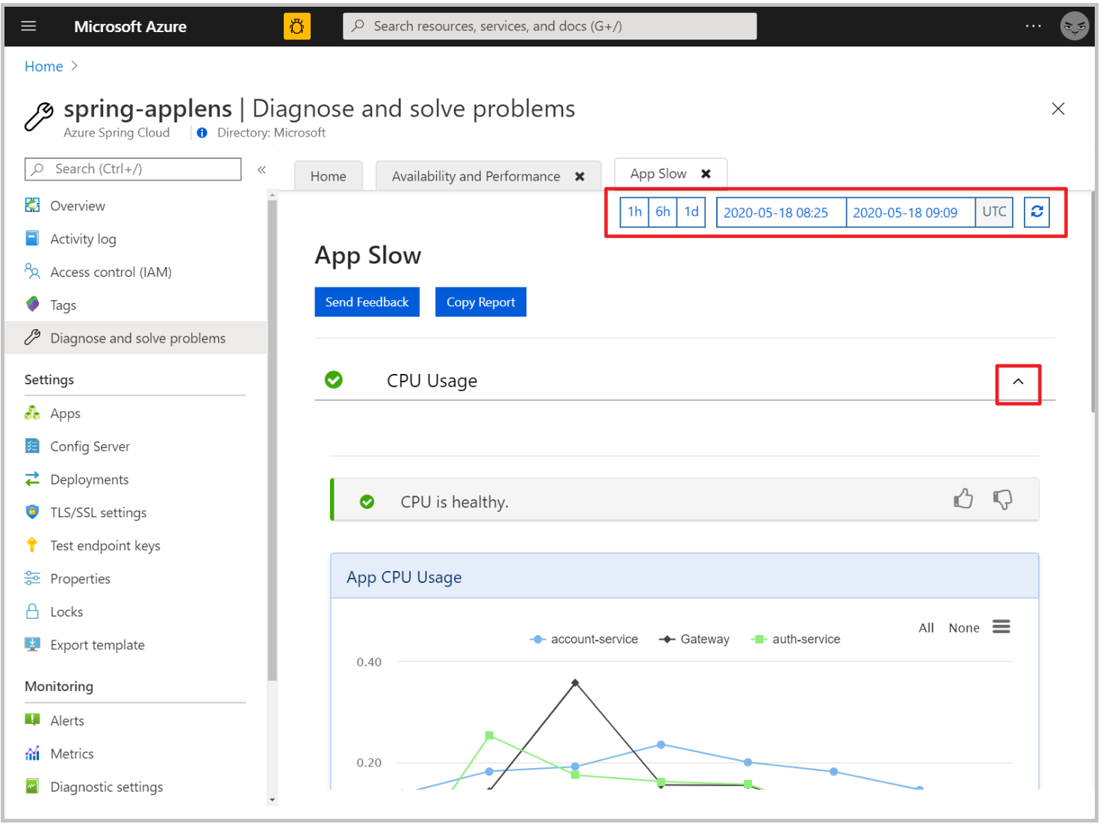This screenshot has width=1100, height=824.
Task: Click the Config Server icon
Action: (x=32, y=446)
